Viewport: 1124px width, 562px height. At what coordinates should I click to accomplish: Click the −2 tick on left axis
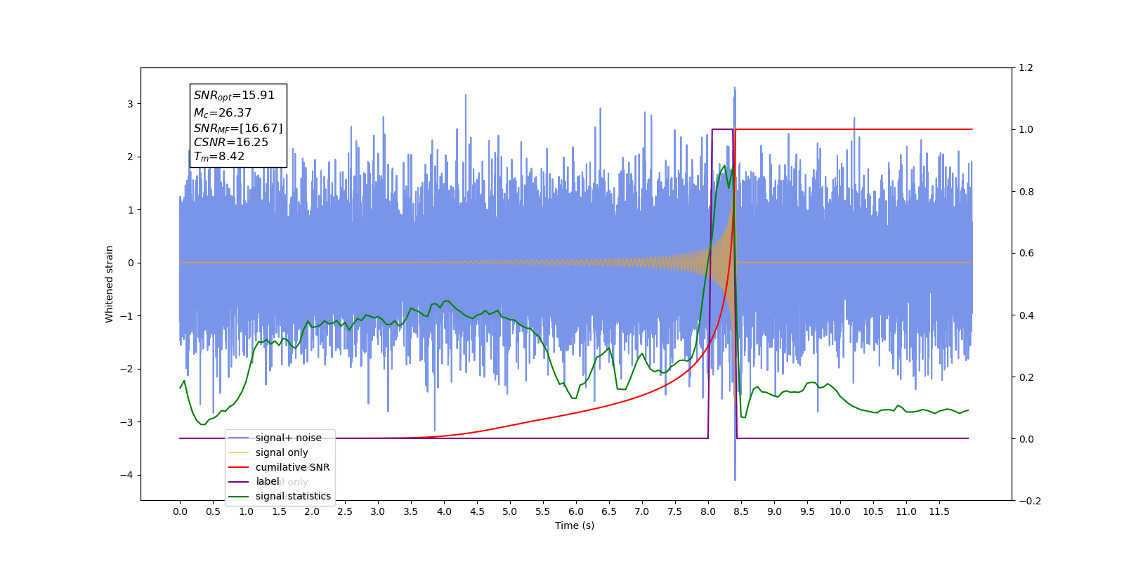click(126, 369)
